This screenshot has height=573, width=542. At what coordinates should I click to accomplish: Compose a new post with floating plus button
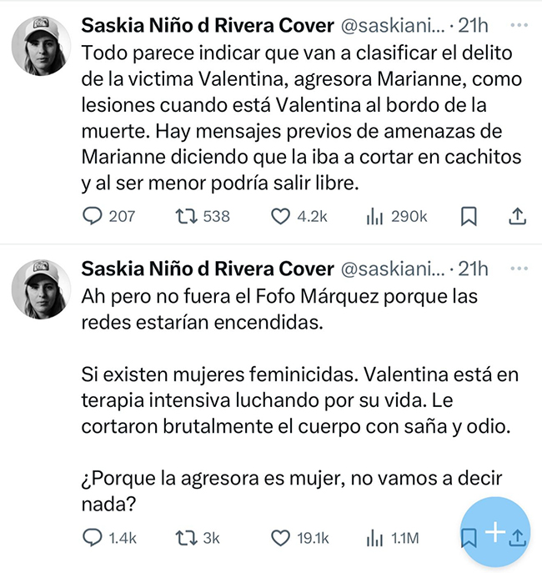[495, 531]
